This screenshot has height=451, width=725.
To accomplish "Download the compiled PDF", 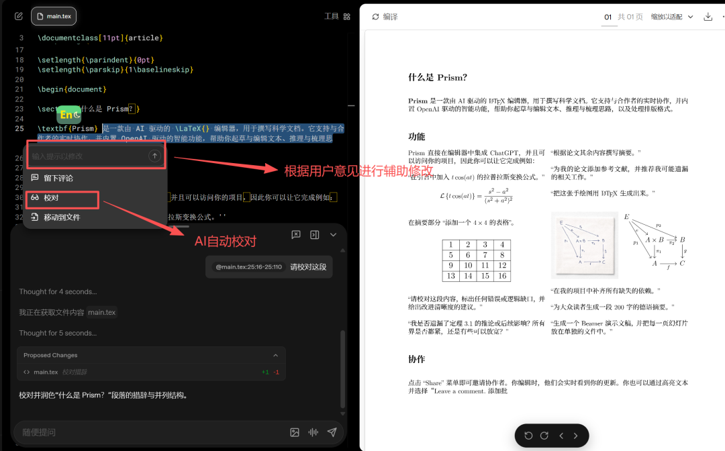I will tap(708, 17).
